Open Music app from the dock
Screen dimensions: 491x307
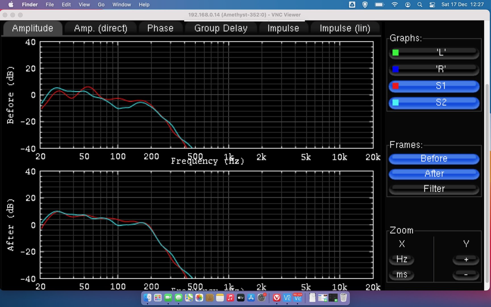[230, 298]
